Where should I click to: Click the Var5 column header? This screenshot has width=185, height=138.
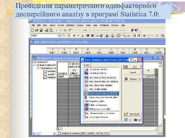click(99, 51)
